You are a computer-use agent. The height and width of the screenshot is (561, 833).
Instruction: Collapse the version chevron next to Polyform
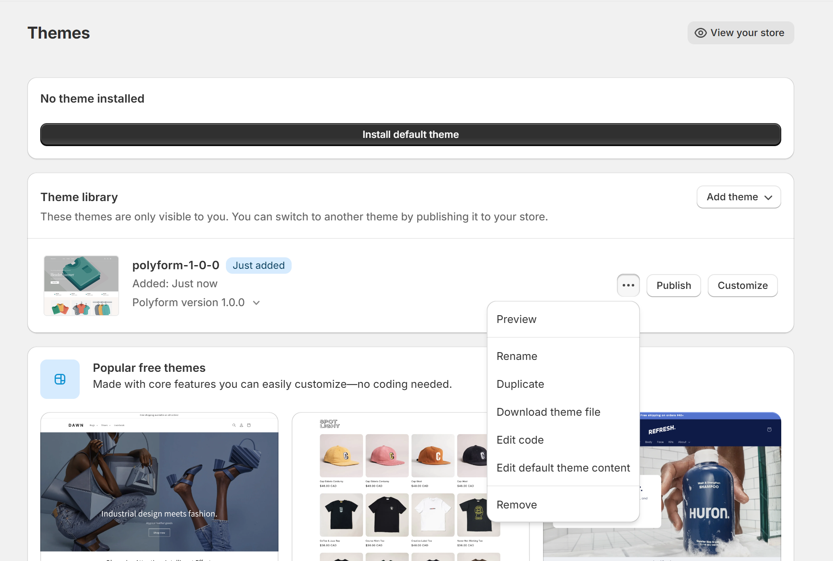click(x=256, y=302)
